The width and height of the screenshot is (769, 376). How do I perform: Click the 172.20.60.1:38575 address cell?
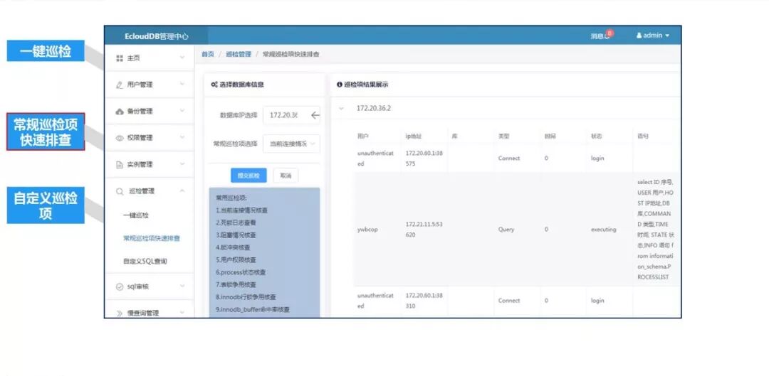click(424, 158)
